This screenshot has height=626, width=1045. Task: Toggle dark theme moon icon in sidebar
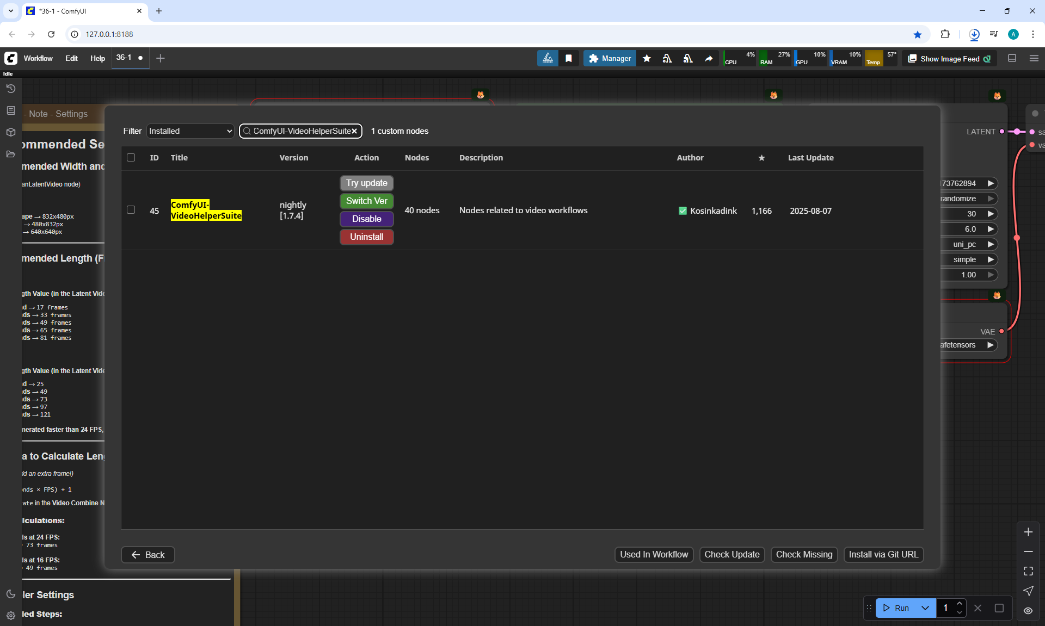click(x=10, y=594)
